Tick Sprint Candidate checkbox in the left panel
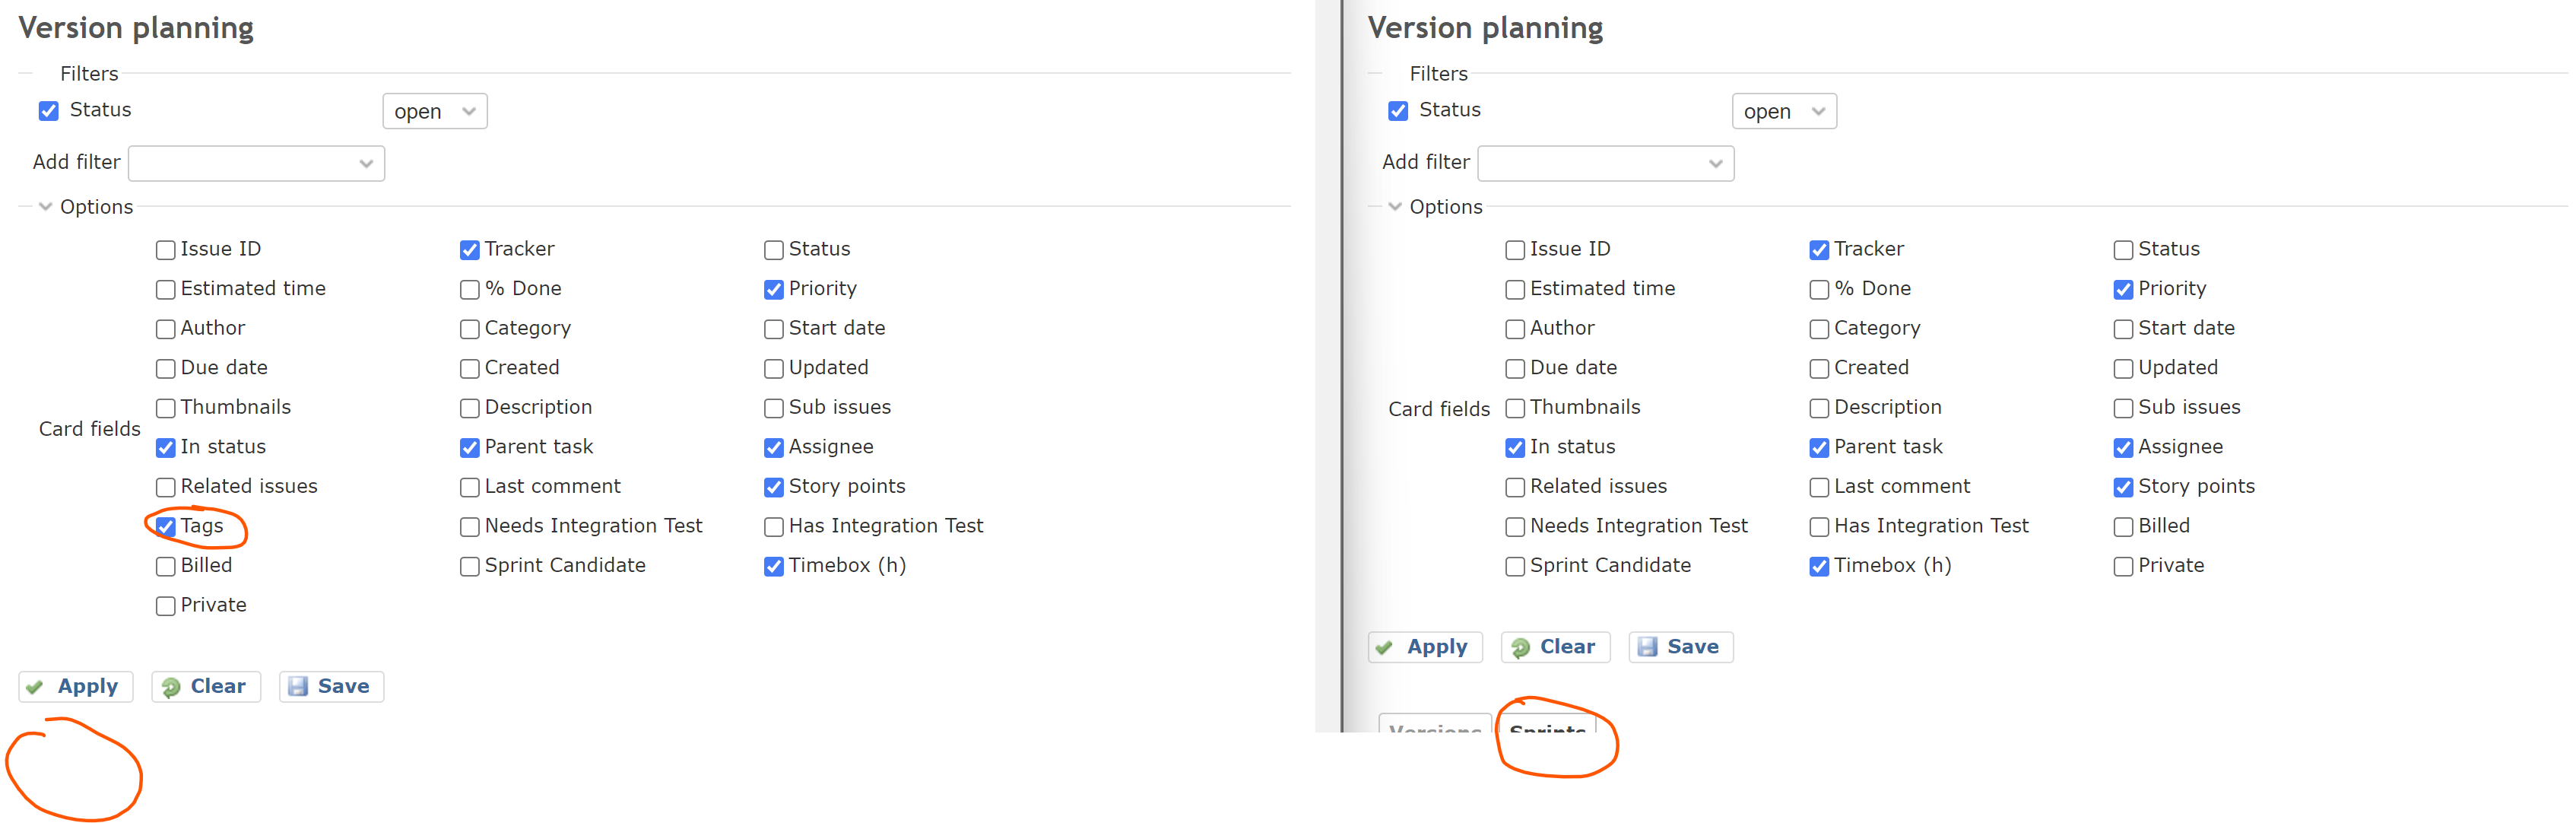The height and width of the screenshot is (823, 2576). click(x=469, y=567)
